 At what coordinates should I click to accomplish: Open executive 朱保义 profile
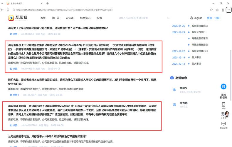184,88
